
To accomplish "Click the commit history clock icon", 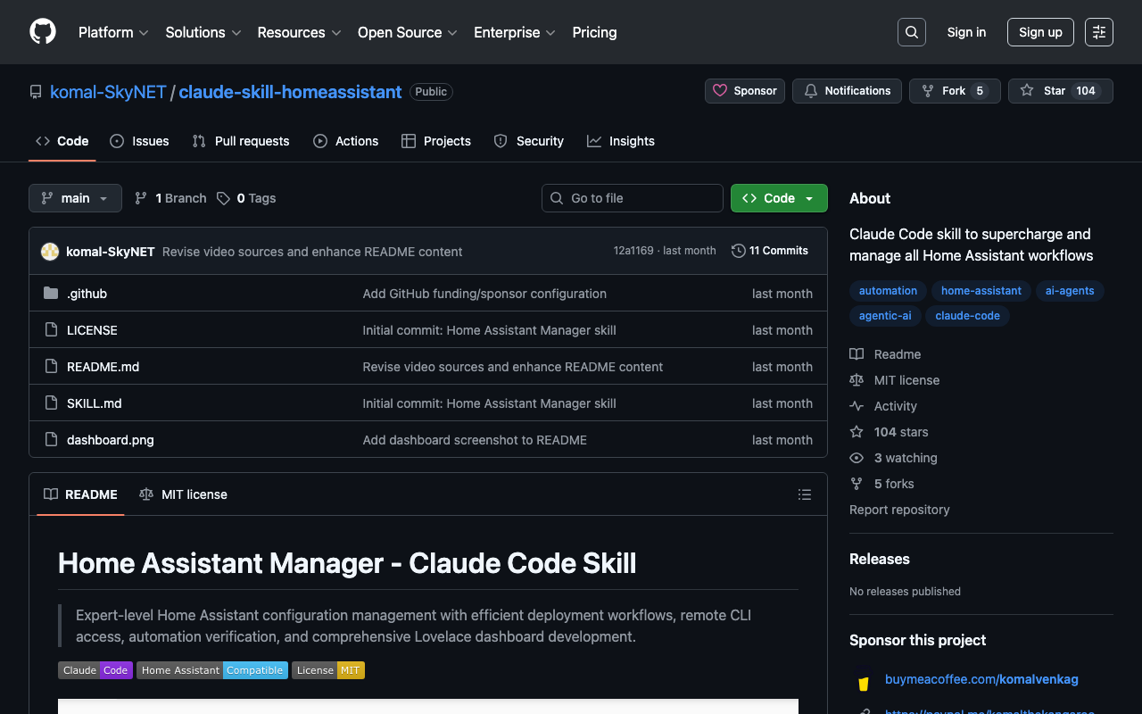I will click(738, 251).
